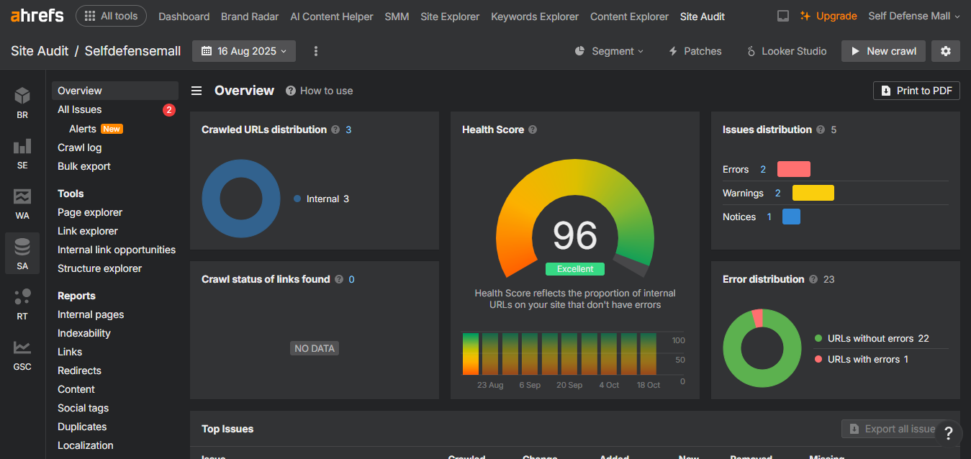Open Bulk export
The image size is (971, 459).
[84, 166]
